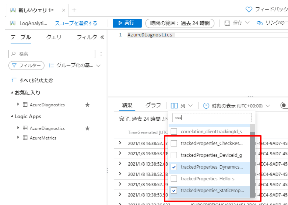288x205 pixels.
Task: Add a new query tab with plus icon
Action: click(x=74, y=10)
